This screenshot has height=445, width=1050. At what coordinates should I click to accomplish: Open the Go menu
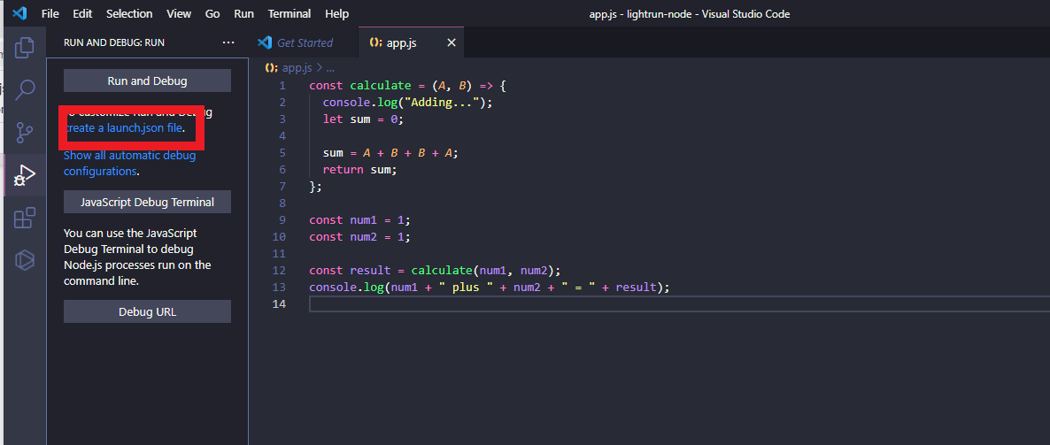coord(212,13)
